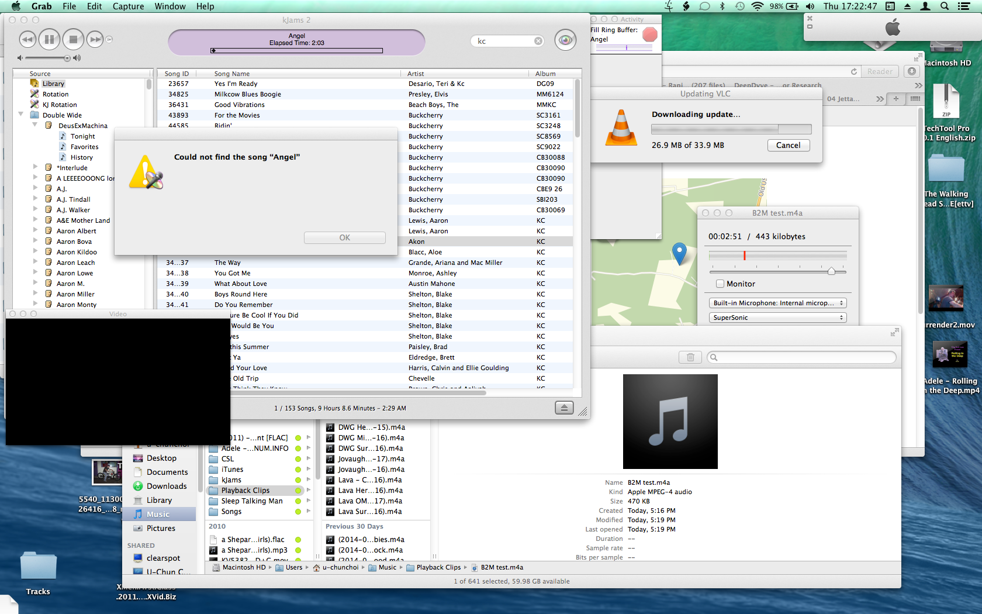Screen dimensions: 982x614
Task: Dismiss the song-not-found alert with OK
Action: 344,237
